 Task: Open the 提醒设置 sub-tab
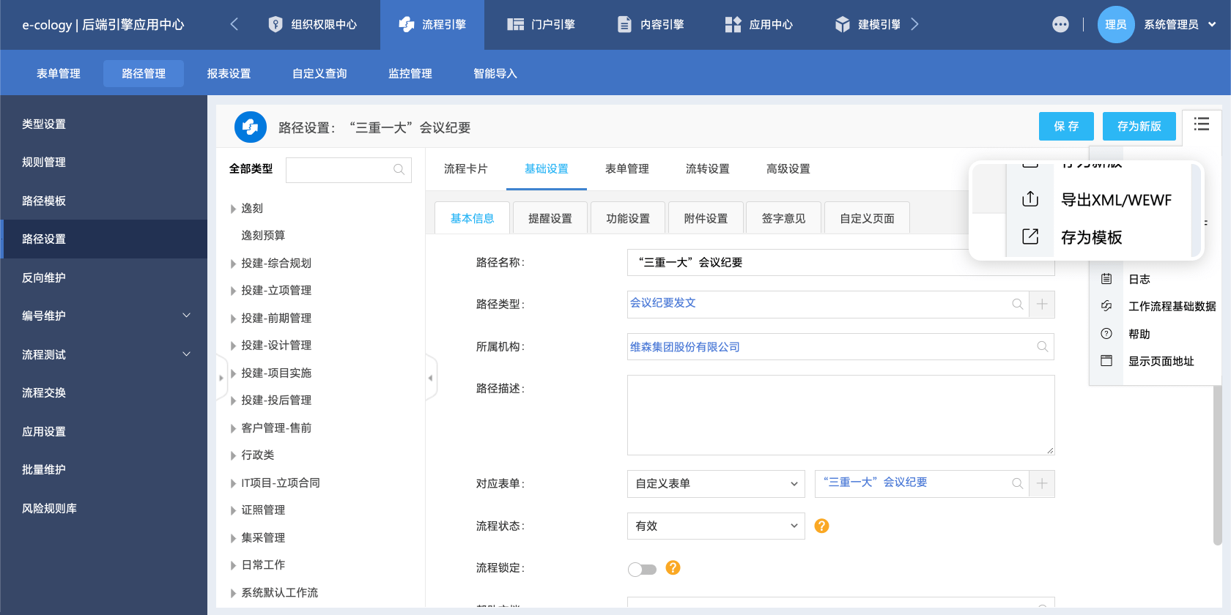tap(550, 218)
